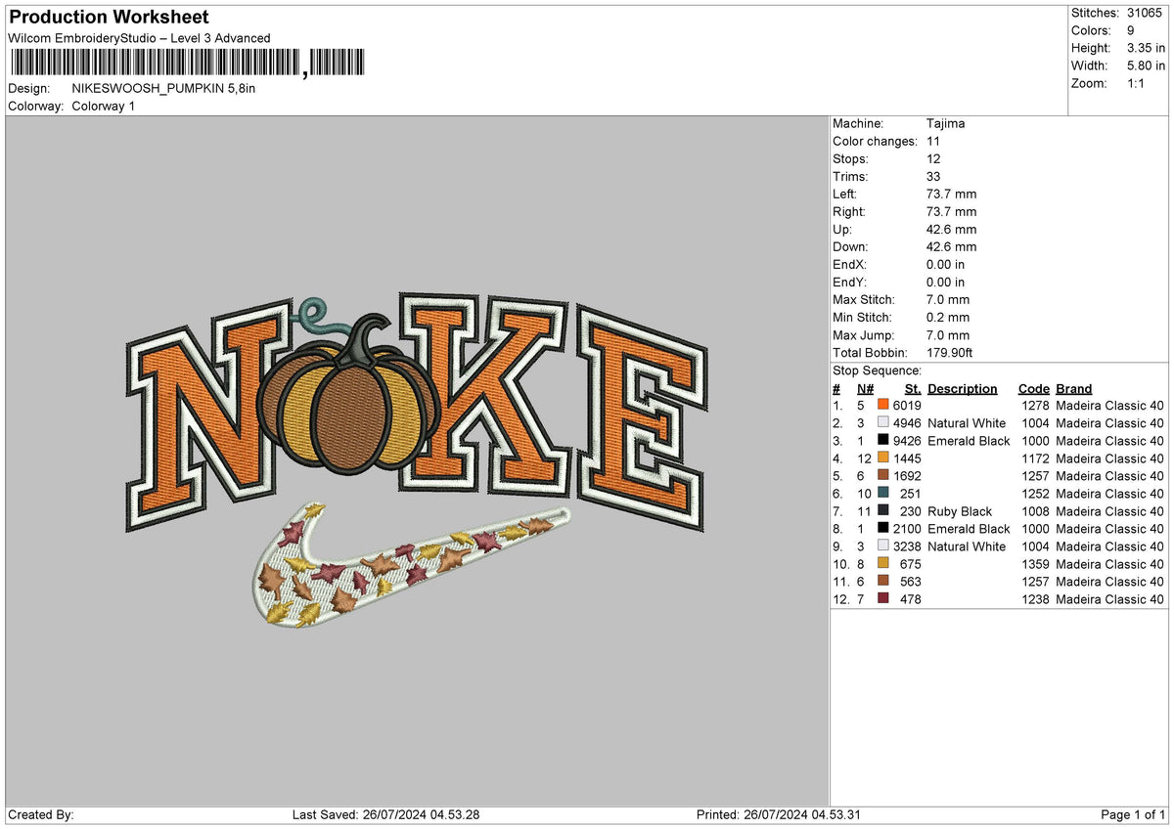This screenshot has height=829, width=1174.
Task: Select the brown swatch beside 1692 stitches
Action: pos(883,476)
